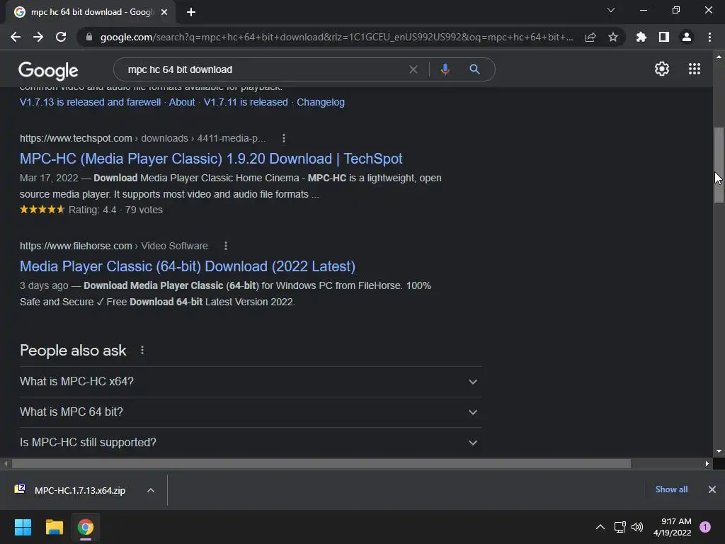
Task: Open the notification badge in the tray
Action: click(x=705, y=527)
